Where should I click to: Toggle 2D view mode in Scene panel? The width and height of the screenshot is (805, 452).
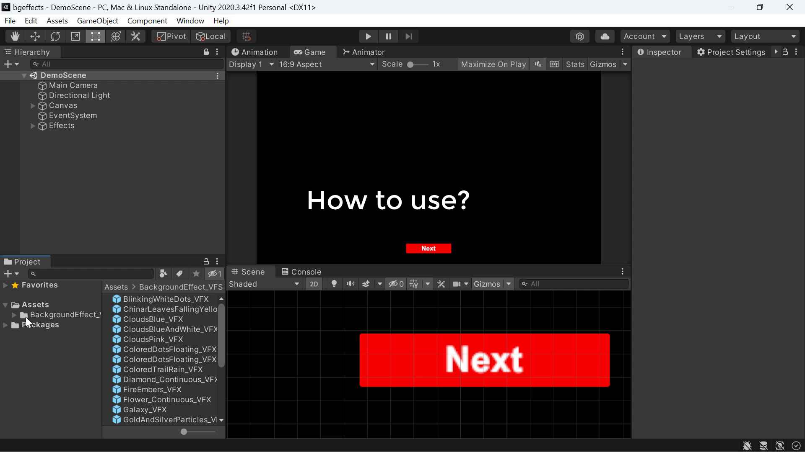tap(314, 284)
